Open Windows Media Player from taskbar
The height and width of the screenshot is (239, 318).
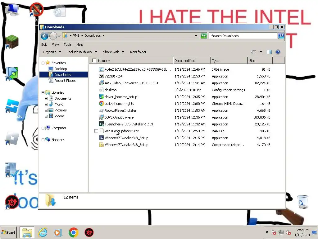point(58,232)
